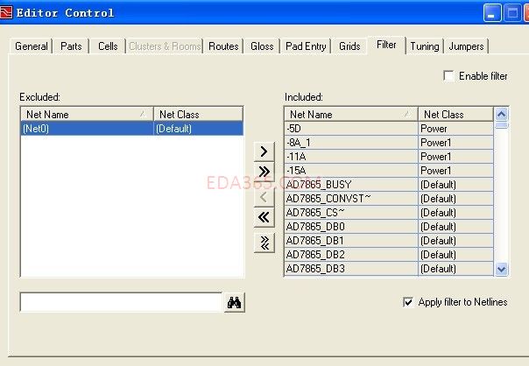The width and height of the screenshot is (529, 366).
Task: Select the AD7865_BUSY net row
Action: click(389, 185)
